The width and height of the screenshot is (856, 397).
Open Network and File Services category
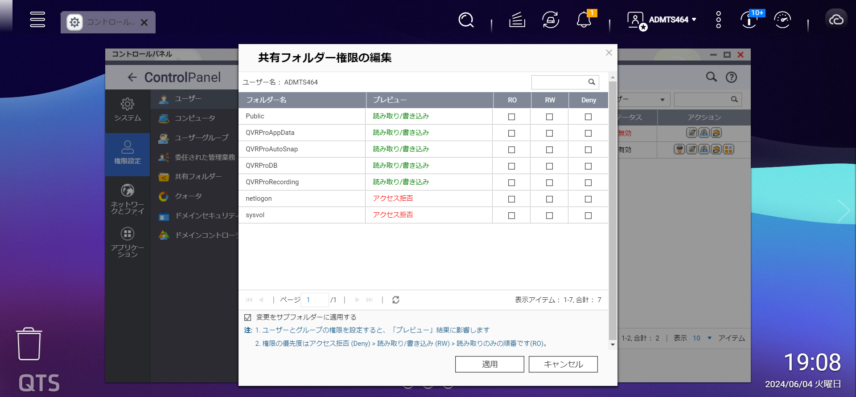pos(128,199)
